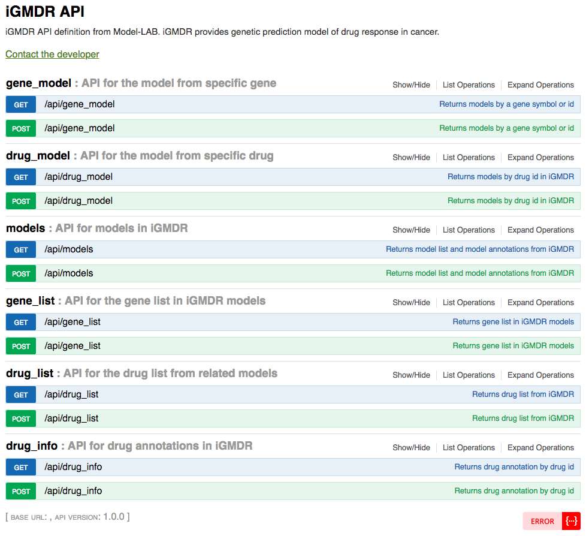
Task: Open GET /api/drug_info endpoint path
Action: click(73, 467)
